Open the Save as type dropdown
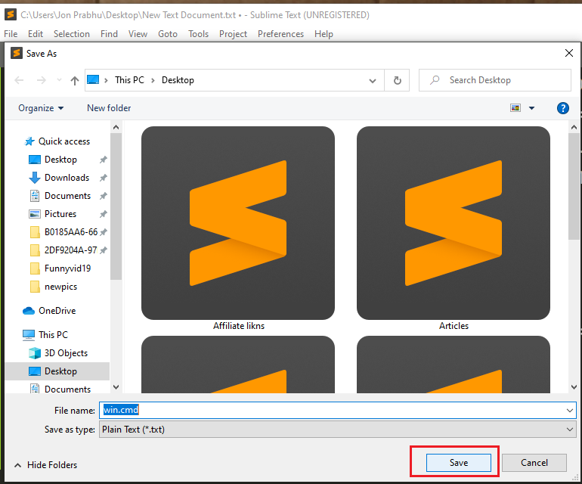The width and height of the screenshot is (582, 484). coord(337,430)
